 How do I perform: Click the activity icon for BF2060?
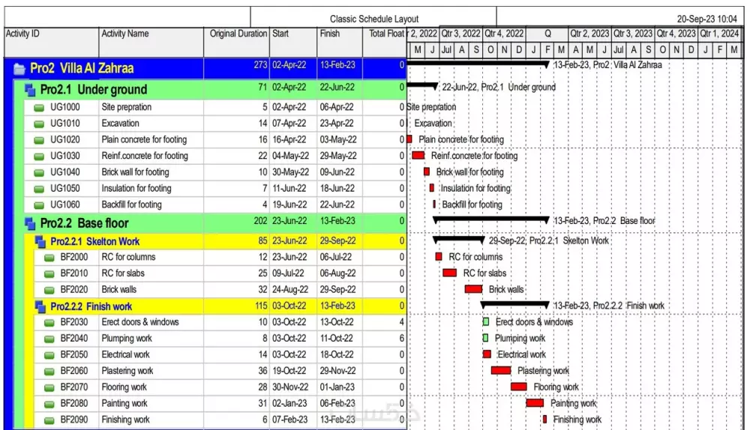click(x=49, y=372)
